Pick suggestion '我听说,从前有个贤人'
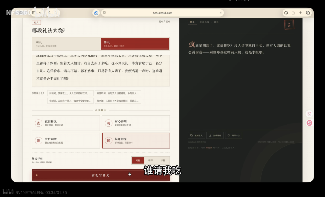325x197 pixels. click(70, 101)
